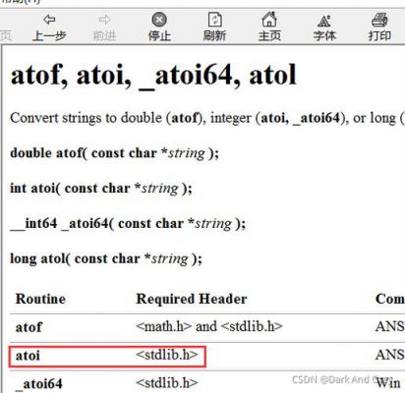Print the topic using the 打印 icon

pyautogui.click(x=379, y=27)
